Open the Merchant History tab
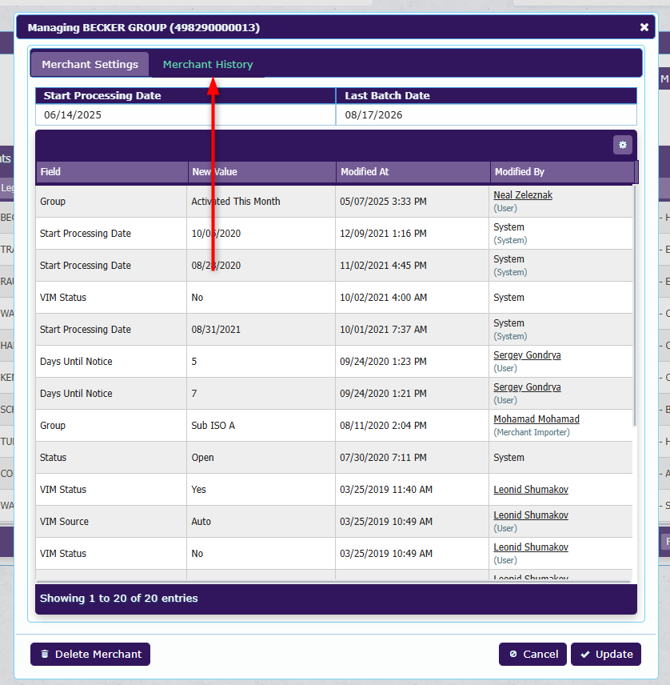 click(208, 64)
